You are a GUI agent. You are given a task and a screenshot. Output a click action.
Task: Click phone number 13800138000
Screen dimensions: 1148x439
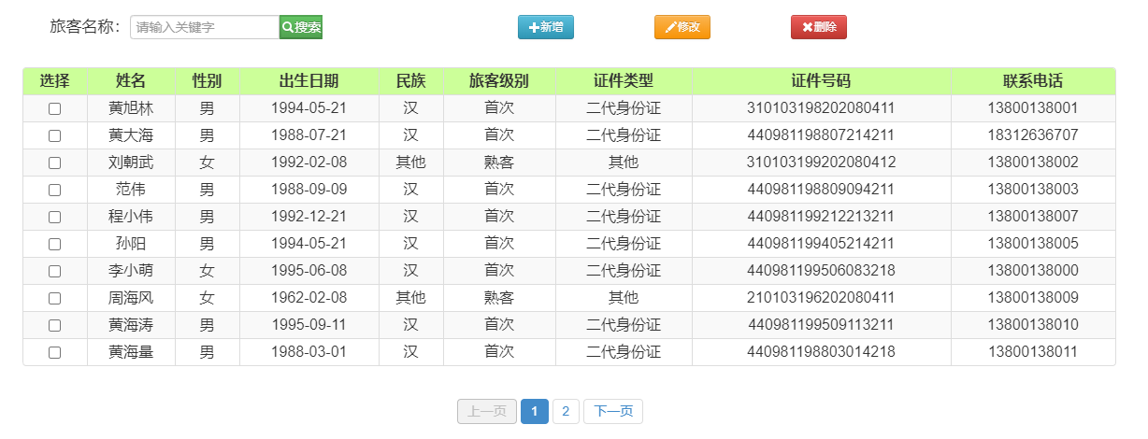(x=1033, y=271)
